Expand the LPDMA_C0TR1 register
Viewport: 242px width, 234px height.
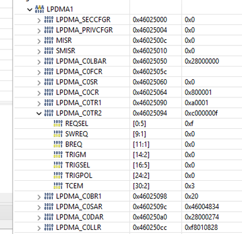tap(39, 103)
